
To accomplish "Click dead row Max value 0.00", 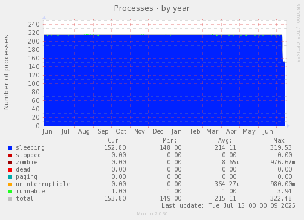I will (x=285, y=170).
